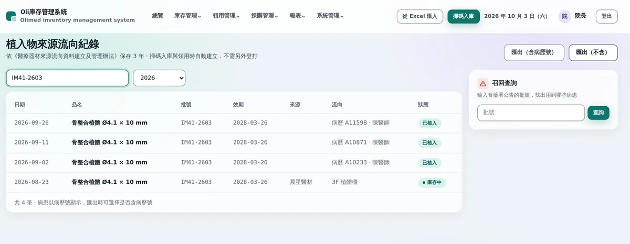Screen dimensions: 630x244
Task: Click 病歷 A10871 · 陳醫師 cell
Action: (x=361, y=142)
